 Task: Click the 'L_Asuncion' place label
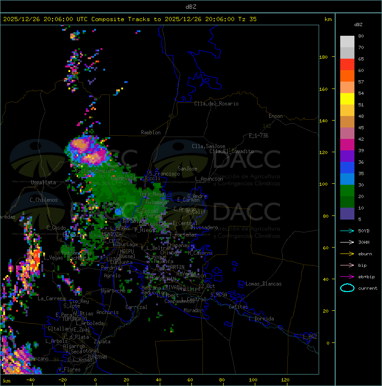[x=209, y=179]
